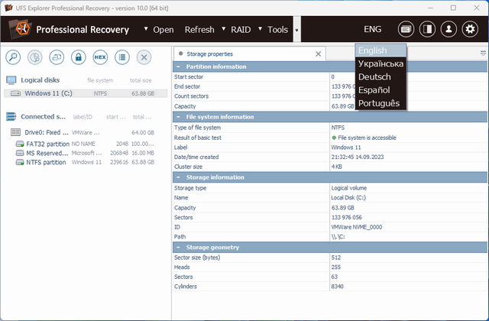Viewport: 489px width, 321px height.
Task: Open the Tools menu
Action: pyautogui.click(x=277, y=30)
